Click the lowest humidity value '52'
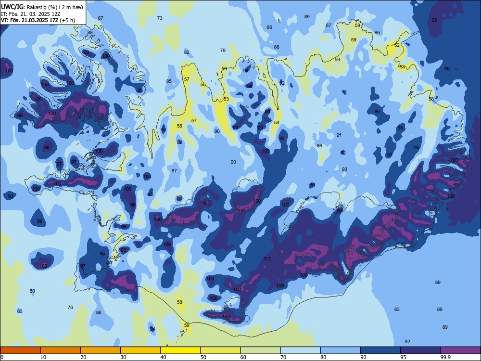This screenshot has width=481, height=361. [397, 45]
